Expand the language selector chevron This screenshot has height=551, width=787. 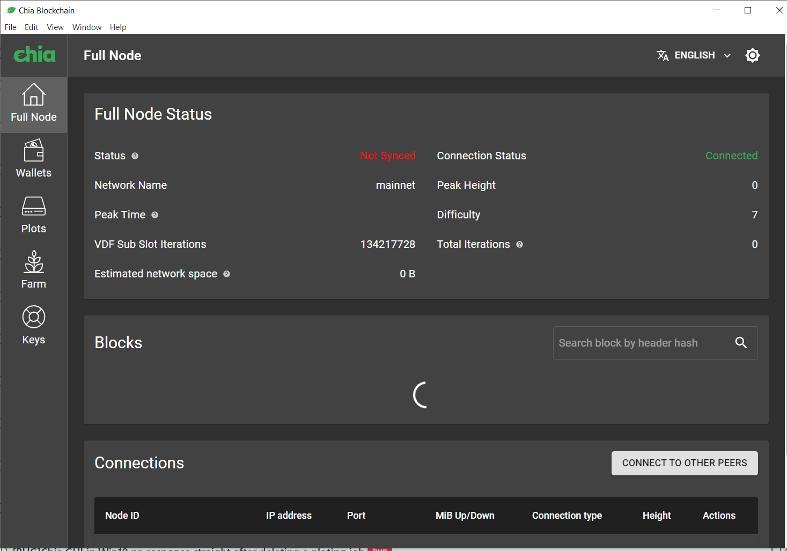click(727, 55)
